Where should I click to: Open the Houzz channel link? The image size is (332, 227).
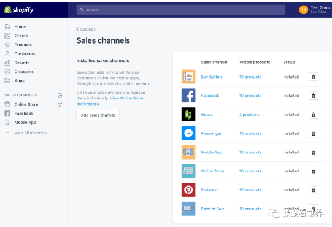coord(207,115)
